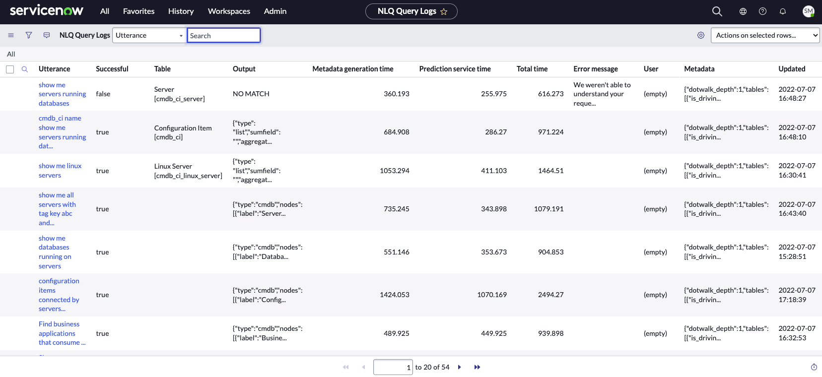Click 'Server [cmdb_ci_server]' table cell
This screenshot has height=377, width=822.
(179, 94)
